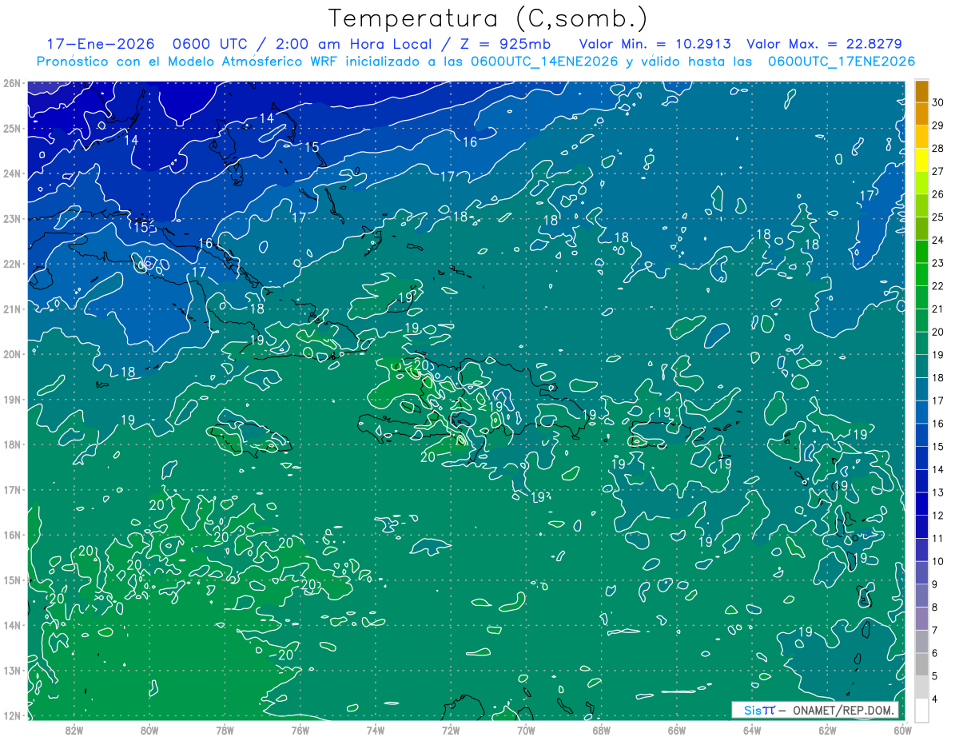The image size is (959, 741).
Task: Pick the bright yellow swatch in the color bar
Action: click(921, 160)
